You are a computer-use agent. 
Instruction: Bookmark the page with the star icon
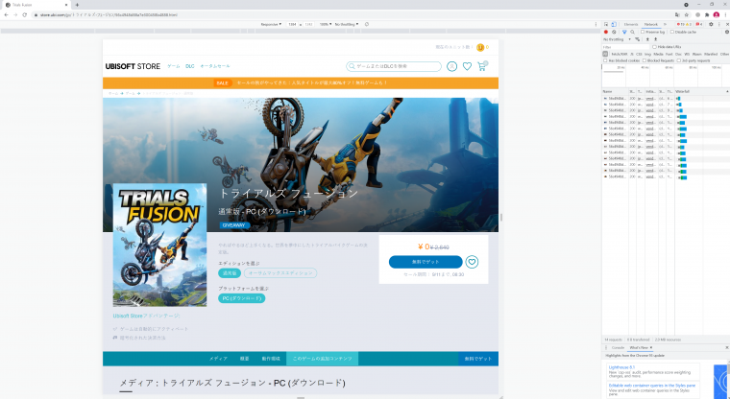pos(686,15)
